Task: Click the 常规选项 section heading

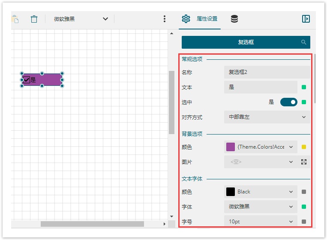Action: point(192,59)
